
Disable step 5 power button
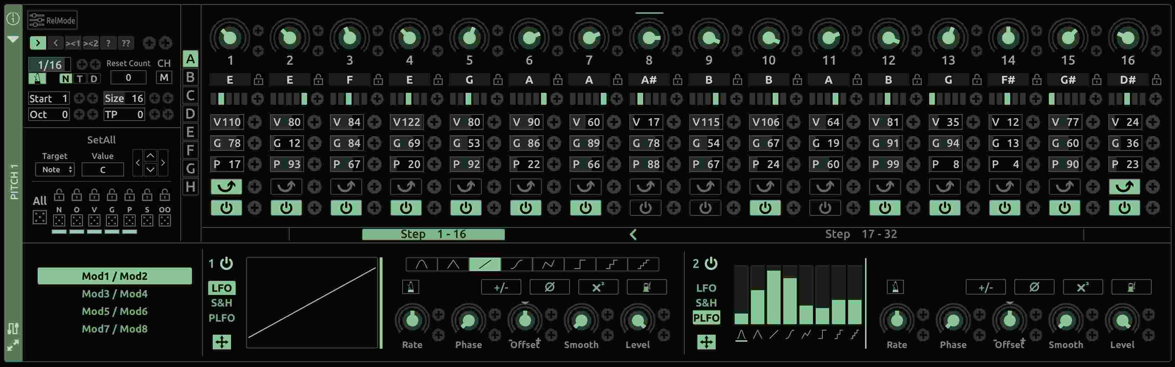tap(466, 208)
